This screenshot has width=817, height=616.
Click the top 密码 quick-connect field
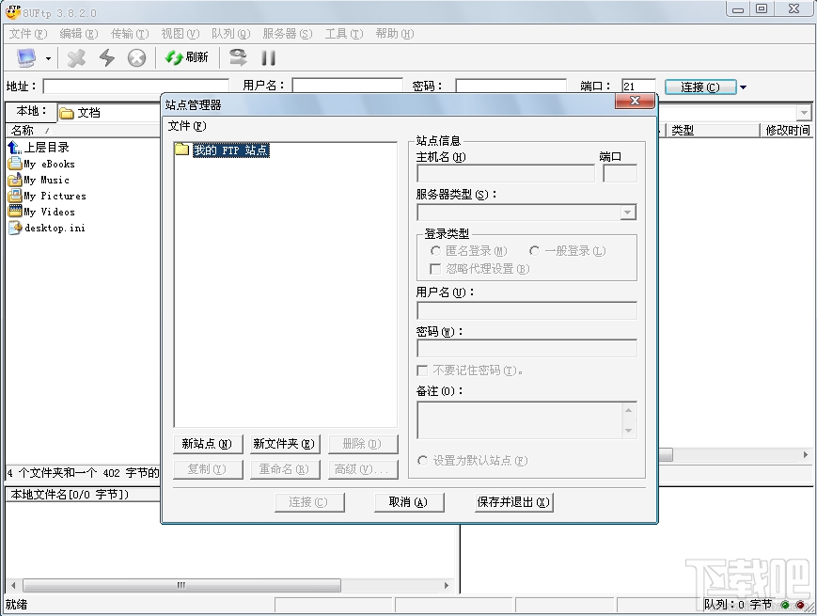pyautogui.click(x=511, y=86)
